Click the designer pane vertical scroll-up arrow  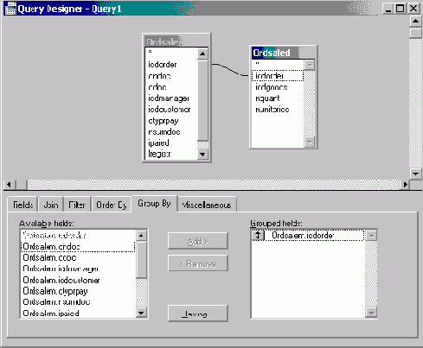(x=415, y=21)
